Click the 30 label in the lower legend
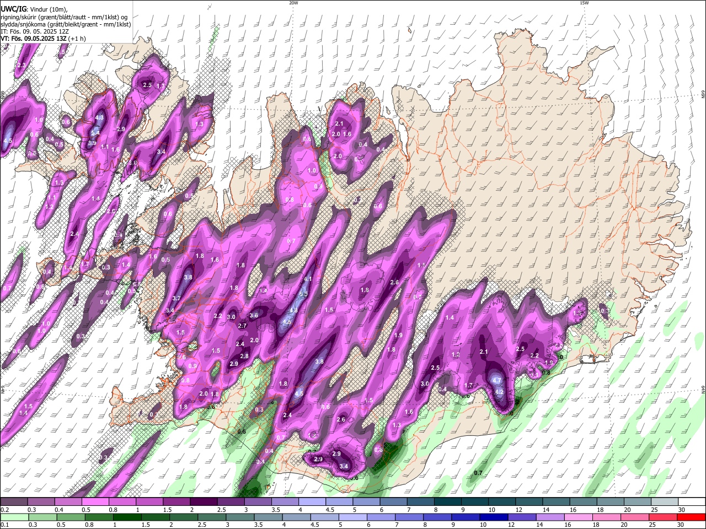Viewport: 706px width, 529px height. pyautogui.click(x=680, y=525)
